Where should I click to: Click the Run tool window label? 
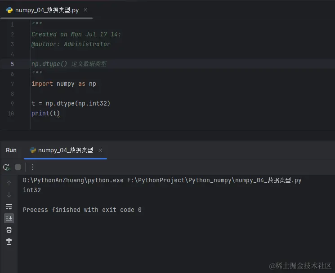click(x=11, y=150)
